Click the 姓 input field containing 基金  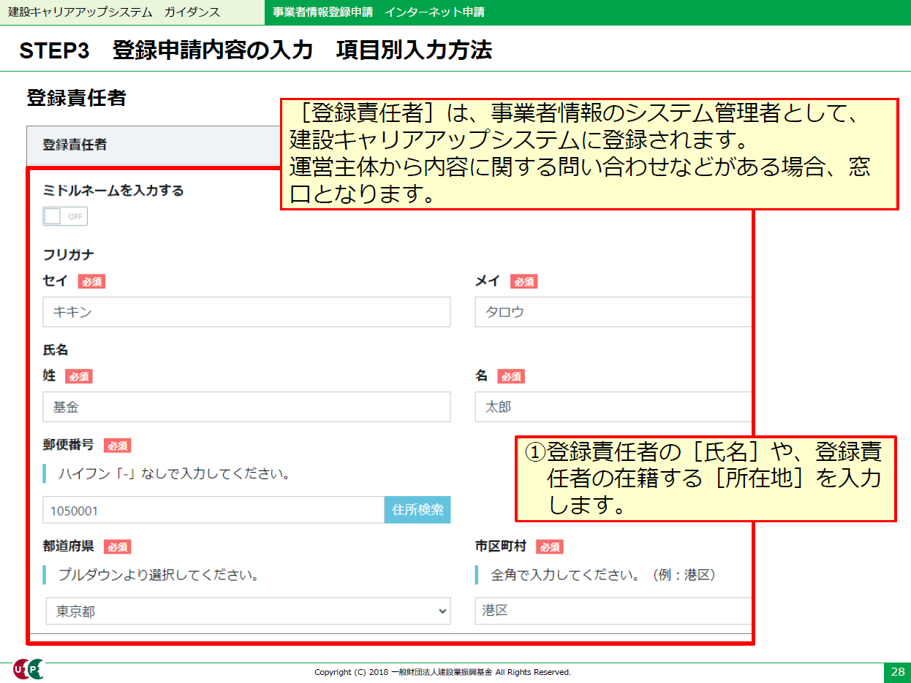pos(246,407)
